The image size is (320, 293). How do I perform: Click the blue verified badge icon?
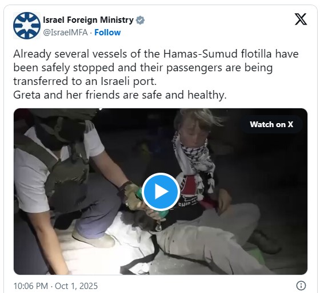tap(140, 20)
